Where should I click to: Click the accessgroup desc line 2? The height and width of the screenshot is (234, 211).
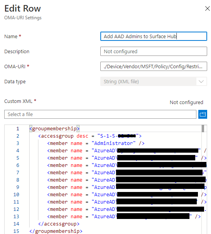(90, 136)
